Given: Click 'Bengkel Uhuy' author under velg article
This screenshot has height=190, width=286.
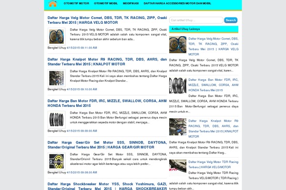Looking at the screenshot, I should click(x=57, y=47).
